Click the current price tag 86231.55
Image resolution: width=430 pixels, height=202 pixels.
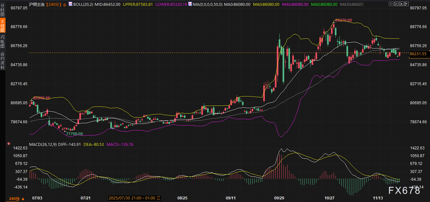(x=418, y=54)
